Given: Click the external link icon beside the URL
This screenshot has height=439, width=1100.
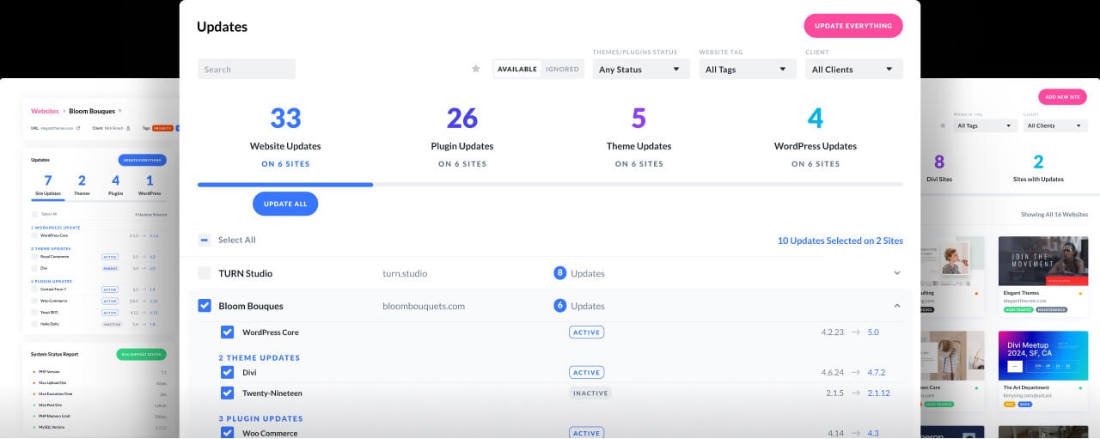Looking at the screenshot, I should click(77, 128).
